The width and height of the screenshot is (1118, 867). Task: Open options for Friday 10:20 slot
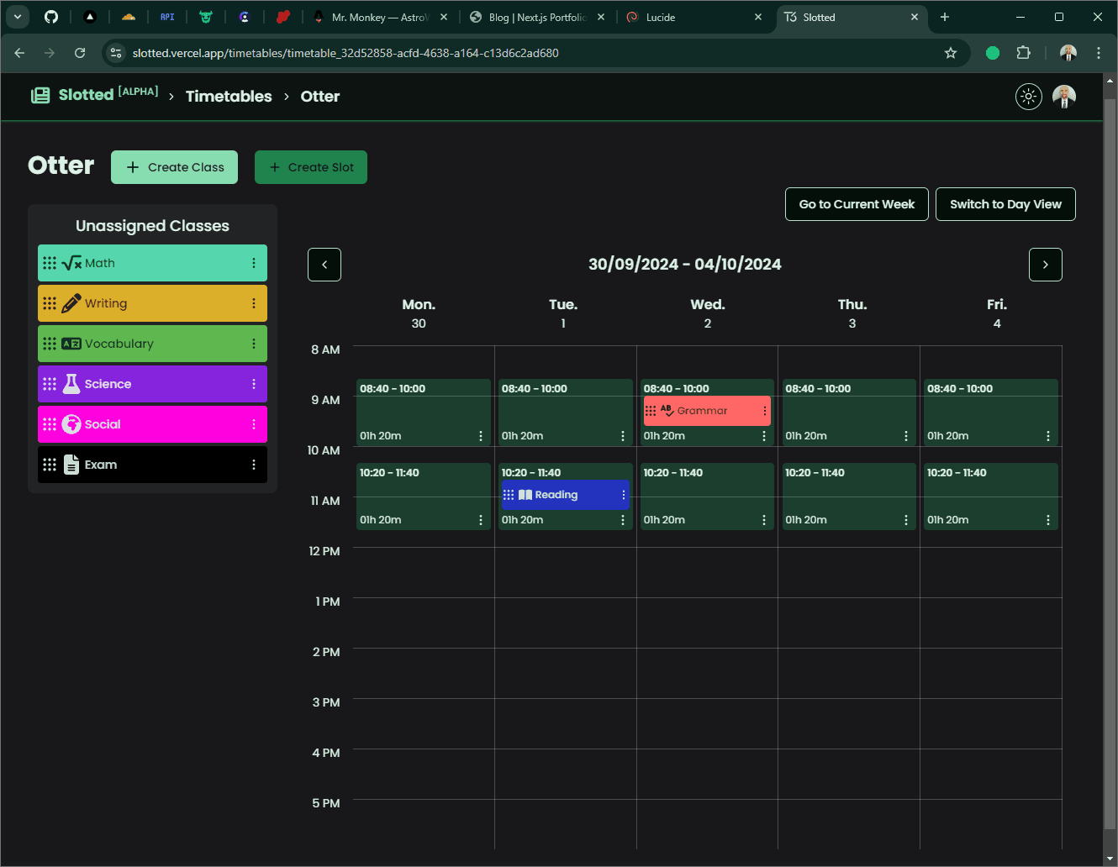click(x=1048, y=520)
